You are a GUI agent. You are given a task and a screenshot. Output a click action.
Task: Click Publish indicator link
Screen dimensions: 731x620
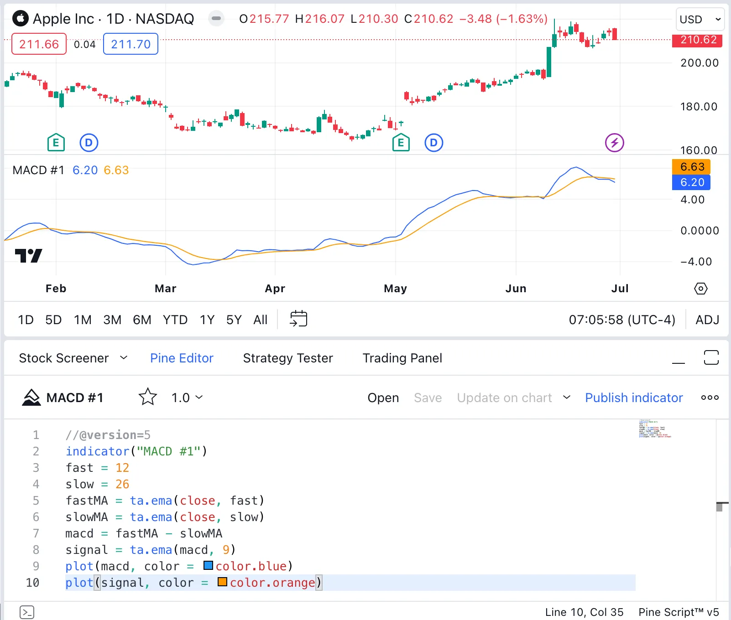coord(634,398)
